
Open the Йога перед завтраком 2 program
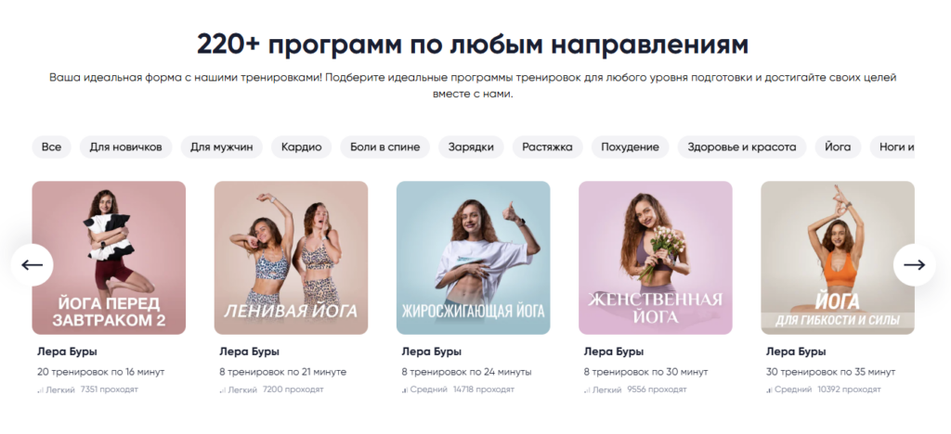(110, 258)
